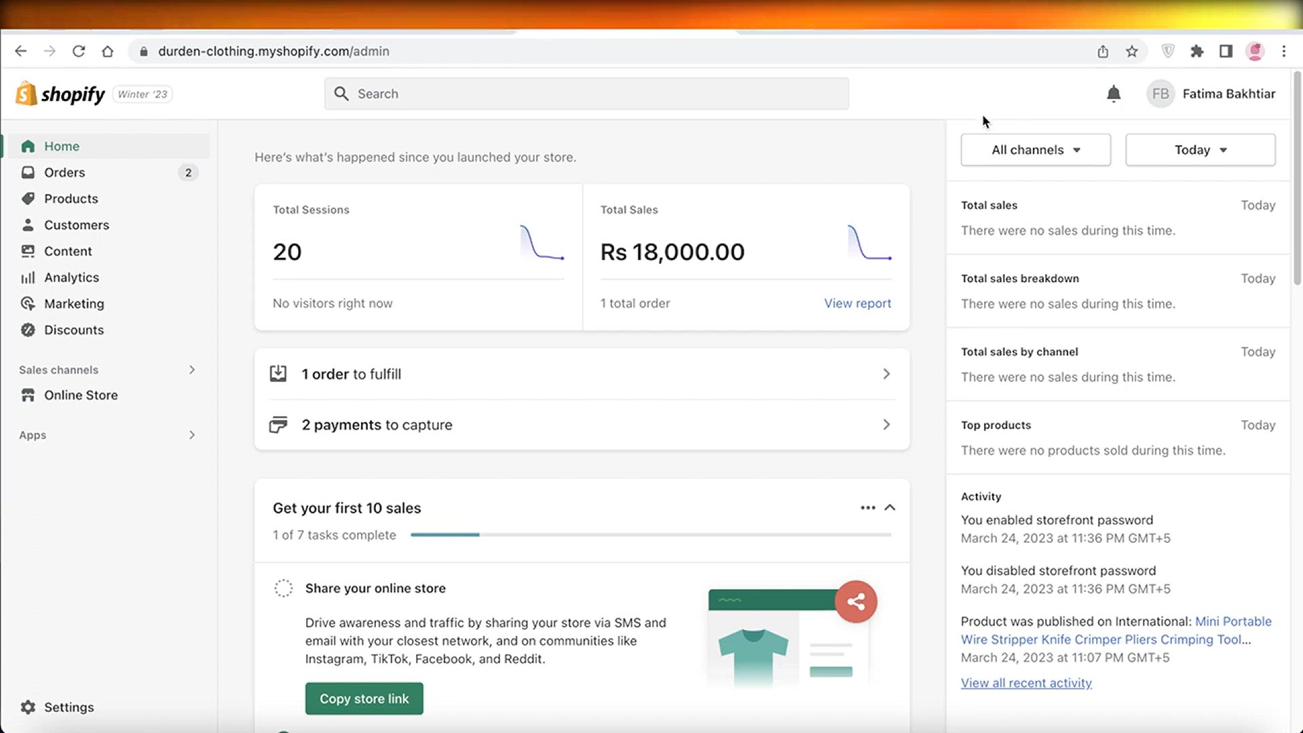1303x733 pixels.
Task: Open View report link
Action: pos(857,303)
